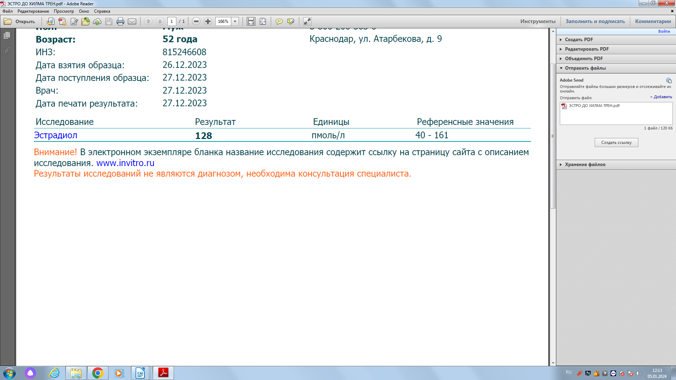Open the attachments paperclip panel
This screenshot has height=380, width=676.
[x=7, y=51]
